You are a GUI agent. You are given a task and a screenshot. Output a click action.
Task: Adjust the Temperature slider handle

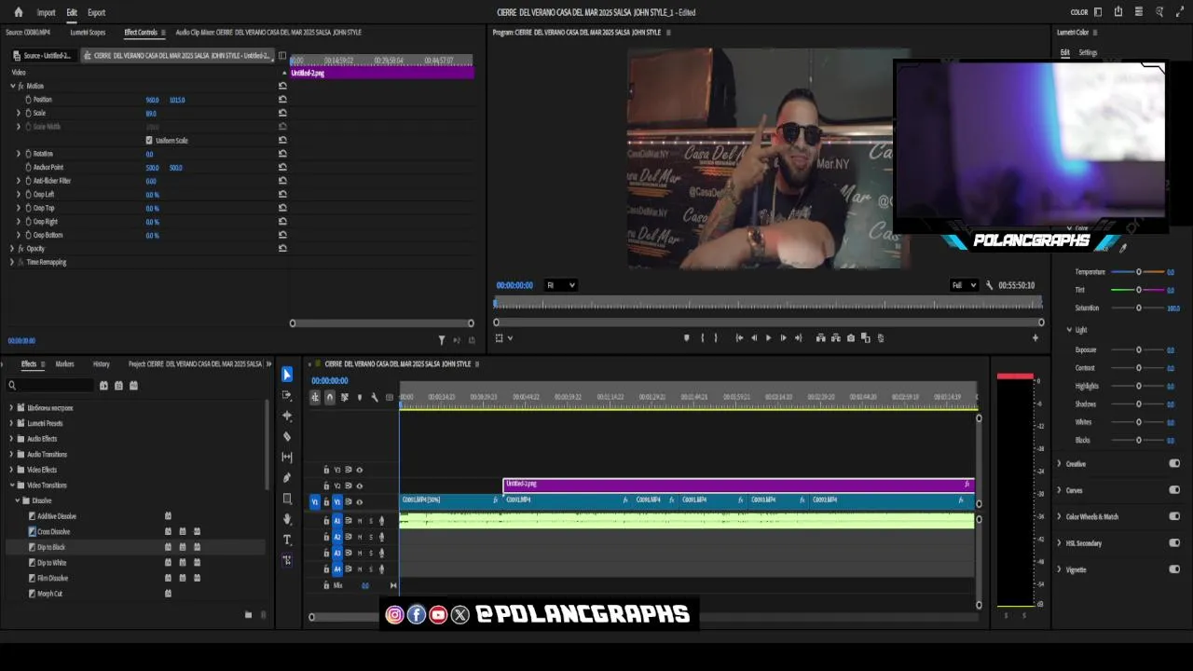(1138, 272)
